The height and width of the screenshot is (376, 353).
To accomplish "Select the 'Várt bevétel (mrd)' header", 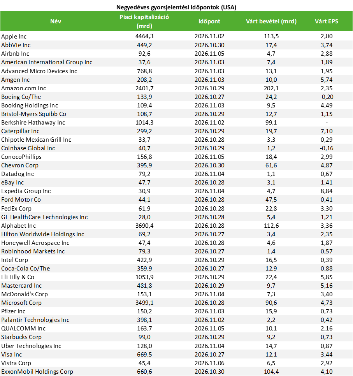I will coord(271,21).
